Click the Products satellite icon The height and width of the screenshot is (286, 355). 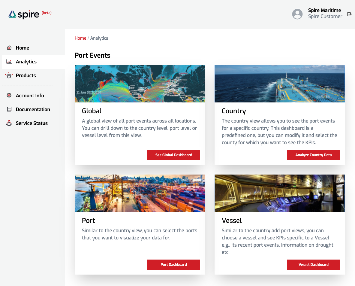click(x=9, y=75)
